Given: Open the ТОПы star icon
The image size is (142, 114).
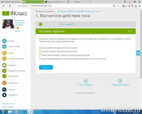Looking at the screenshot, I should pyautogui.click(x=4, y=53).
